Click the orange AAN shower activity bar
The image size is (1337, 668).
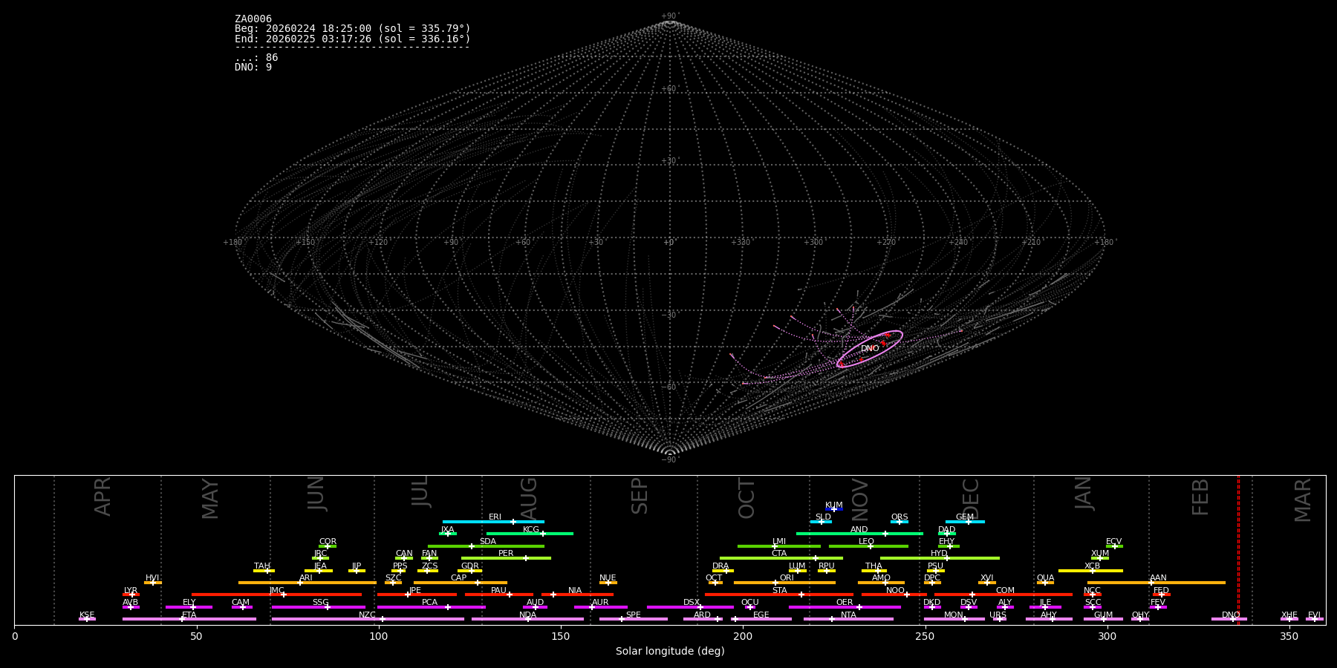pos(1157,583)
